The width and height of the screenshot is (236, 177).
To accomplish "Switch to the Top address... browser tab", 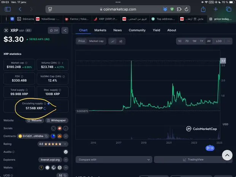I will tap(164, 19).
